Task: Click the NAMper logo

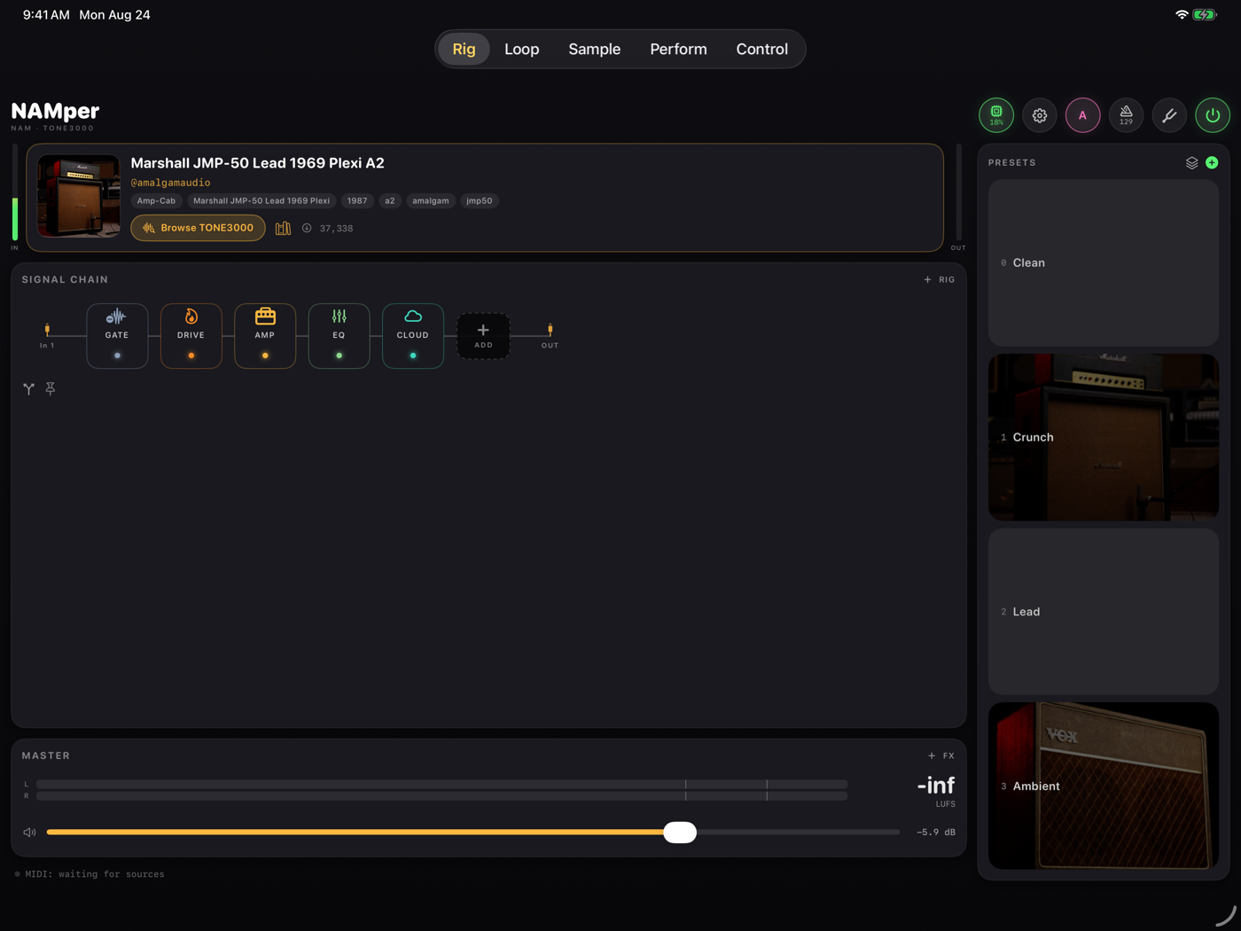Action: [55, 112]
